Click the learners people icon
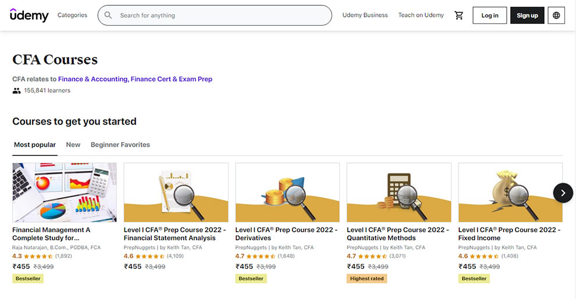The width and height of the screenshot is (576, 299). coord(16,91)
